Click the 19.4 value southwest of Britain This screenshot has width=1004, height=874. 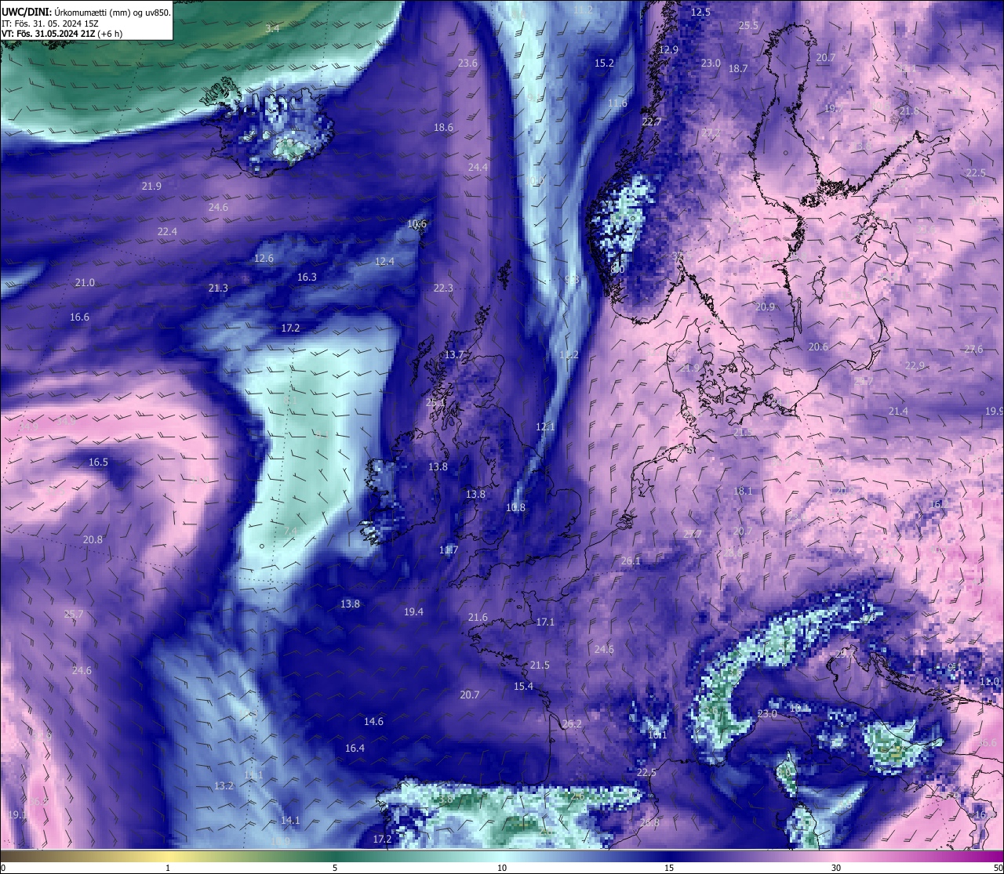point(413,612)
